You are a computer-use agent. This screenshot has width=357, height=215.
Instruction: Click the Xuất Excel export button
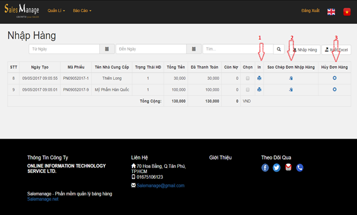336,50
